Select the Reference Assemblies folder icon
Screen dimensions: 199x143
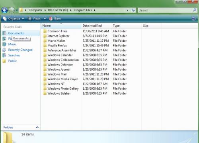point(45,50)
